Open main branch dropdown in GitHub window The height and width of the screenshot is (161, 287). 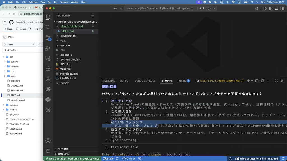[x=19, y=44]
